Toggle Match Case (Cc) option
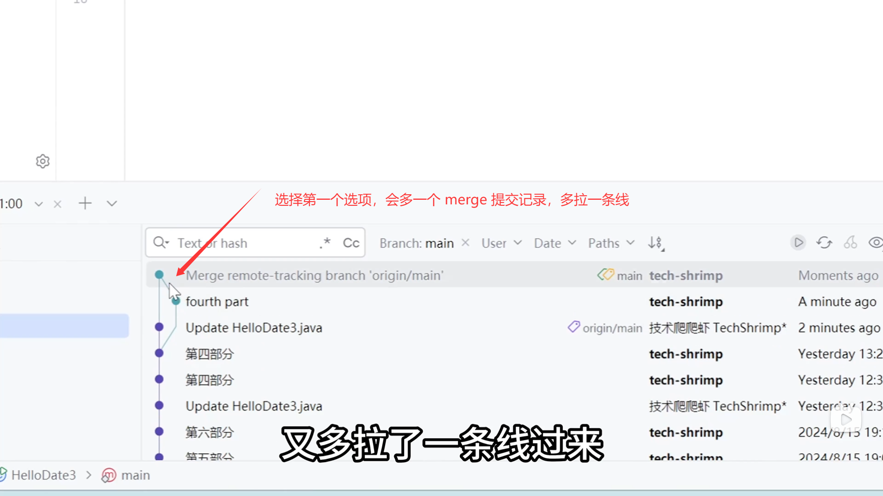The height and width of the screenshot is (496, 883). (351, 243)
